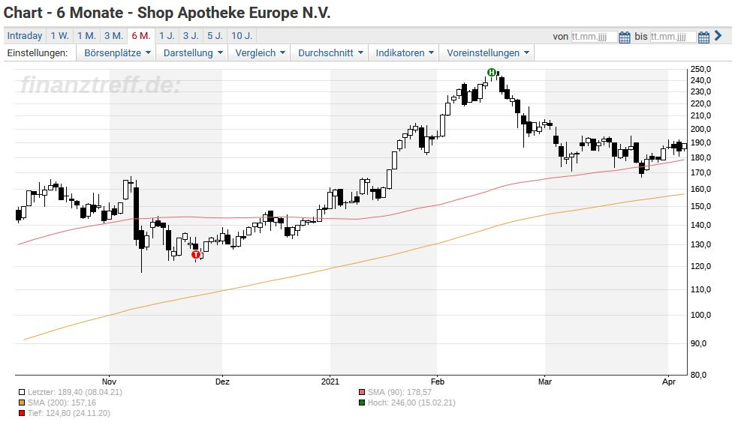Open the 'von' date calendar picker

[624, 37]
